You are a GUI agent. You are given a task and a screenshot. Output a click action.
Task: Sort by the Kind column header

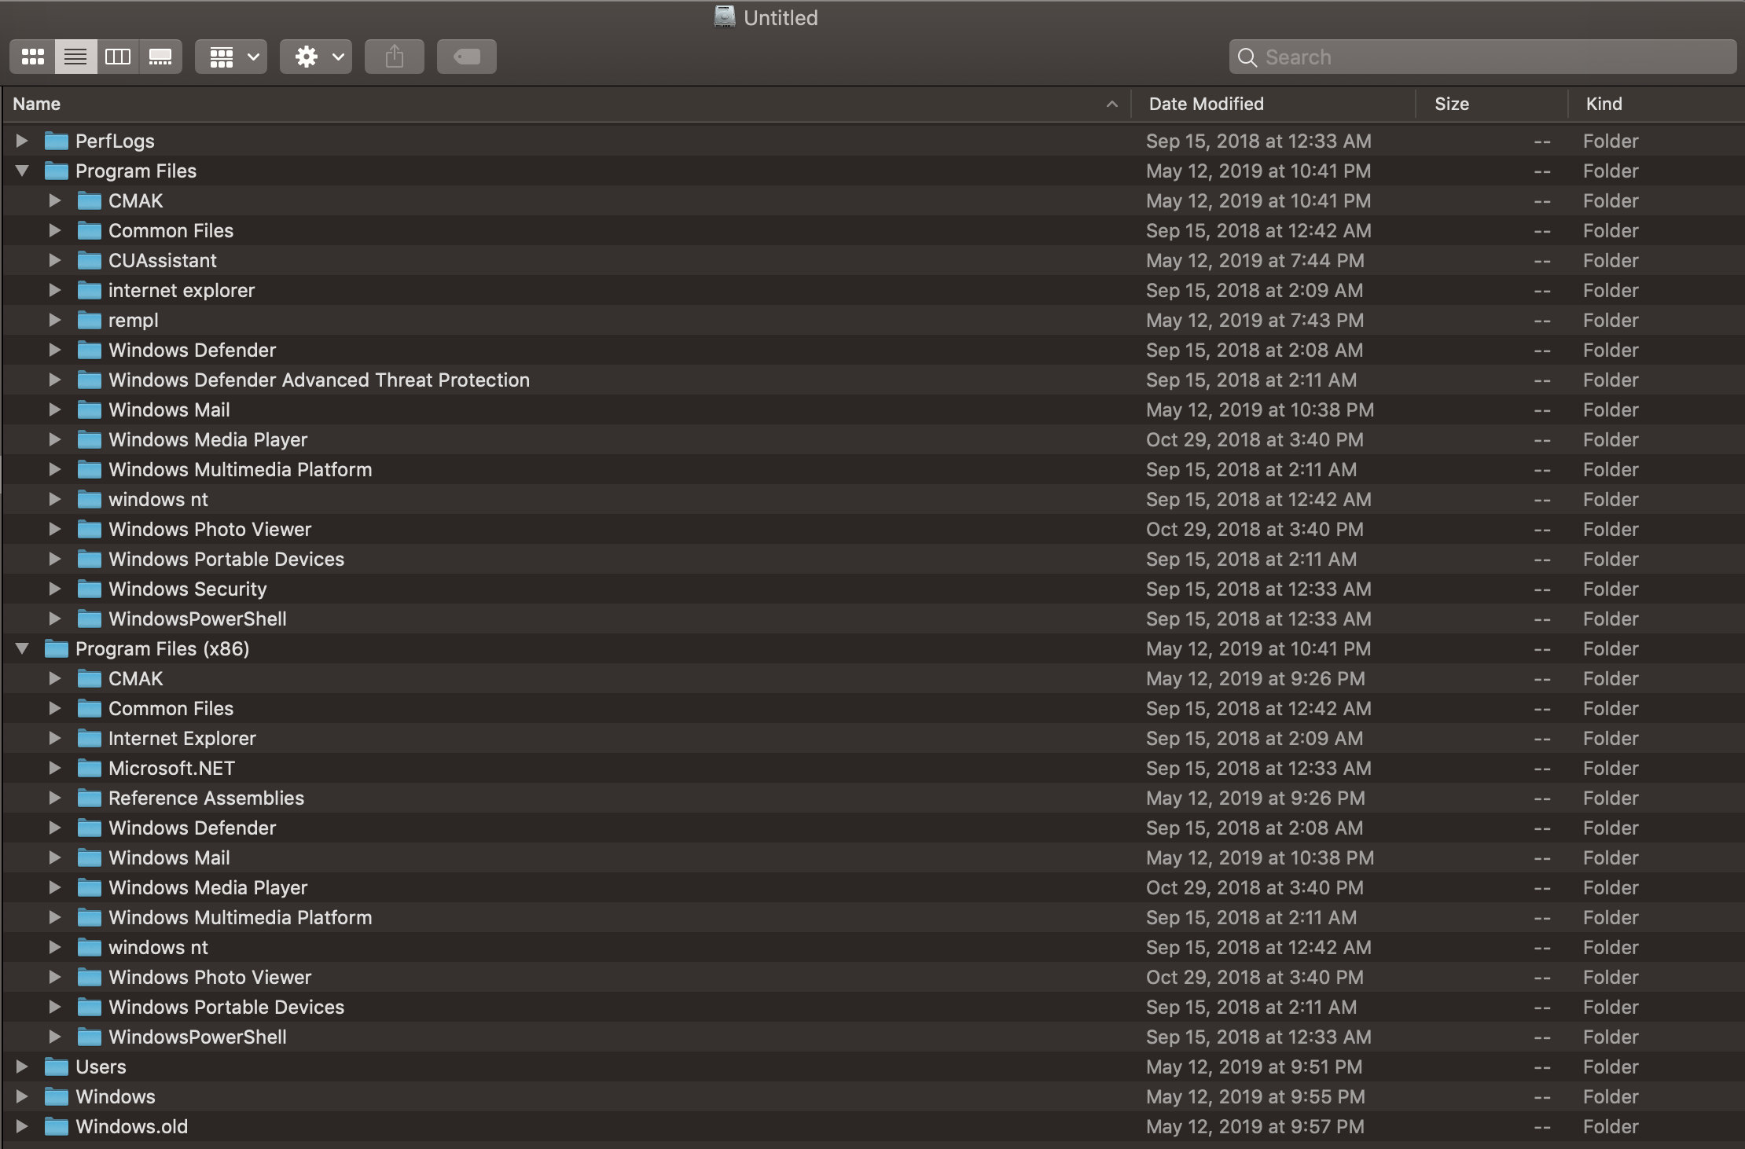tap(1604, 104)
